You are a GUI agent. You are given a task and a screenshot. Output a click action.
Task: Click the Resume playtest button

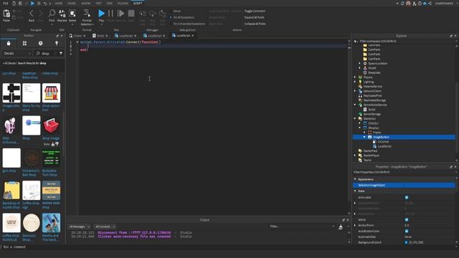pos(120,14)
